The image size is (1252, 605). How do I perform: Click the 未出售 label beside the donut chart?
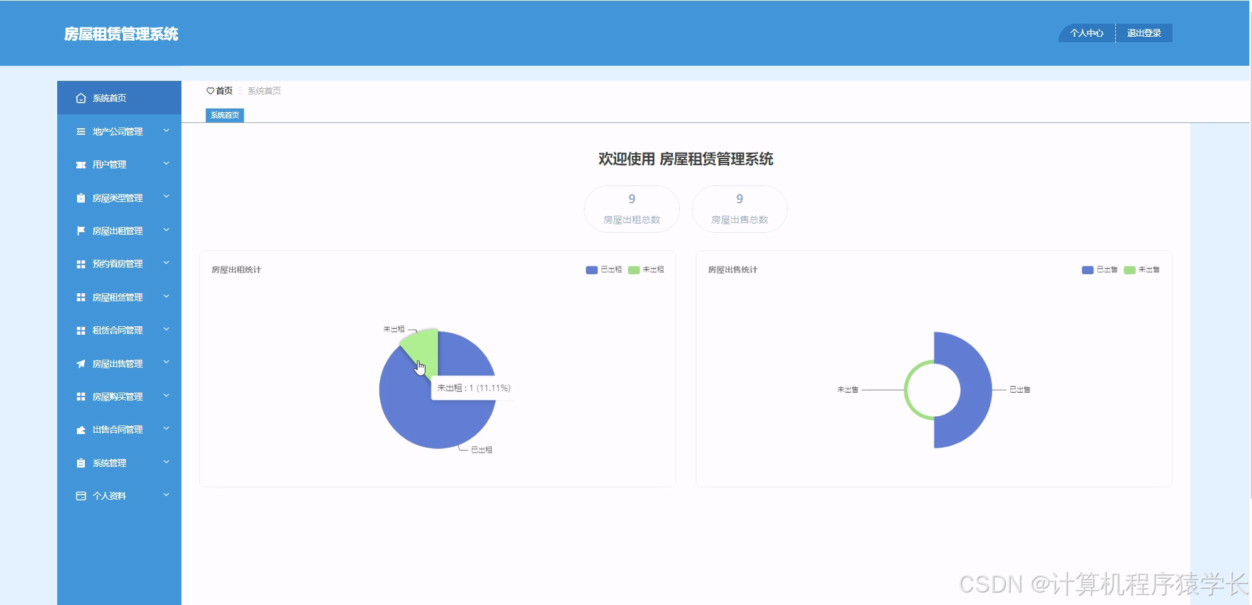tap(848, 390)
